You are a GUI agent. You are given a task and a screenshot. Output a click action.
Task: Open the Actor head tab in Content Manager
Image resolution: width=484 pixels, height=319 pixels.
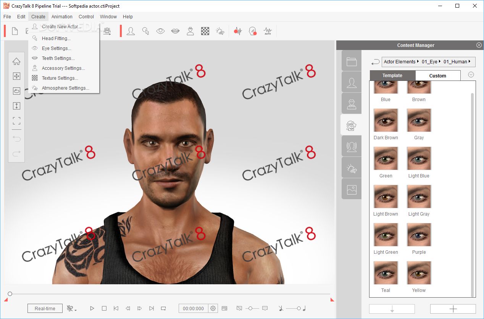click(352, 82)
